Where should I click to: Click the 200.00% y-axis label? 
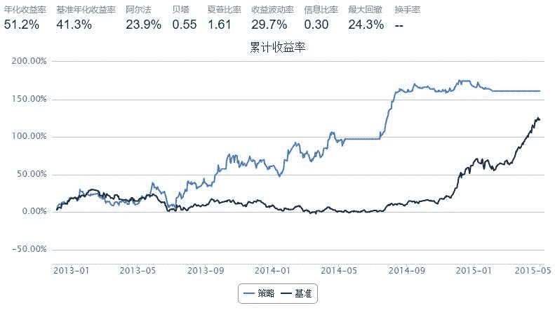(29, 61)
